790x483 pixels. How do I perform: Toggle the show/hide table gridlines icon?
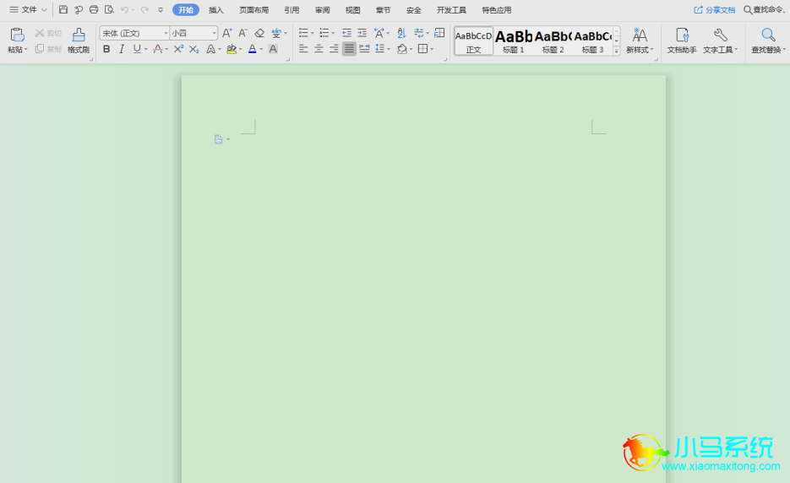tap(439, 33)
